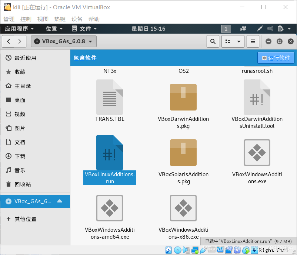297x255 pixels.
Task: Open the 文件 app menu in top bar
Action: pyautogui.click(x=84, y=29)
